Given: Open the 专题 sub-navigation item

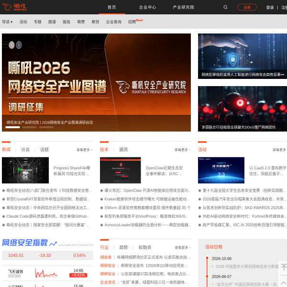Looking at the screenshot, I should point(38,22).
